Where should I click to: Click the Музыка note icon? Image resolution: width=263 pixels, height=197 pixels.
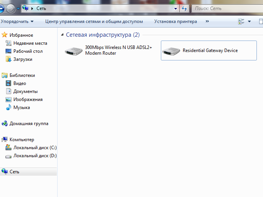click(8, 107)
